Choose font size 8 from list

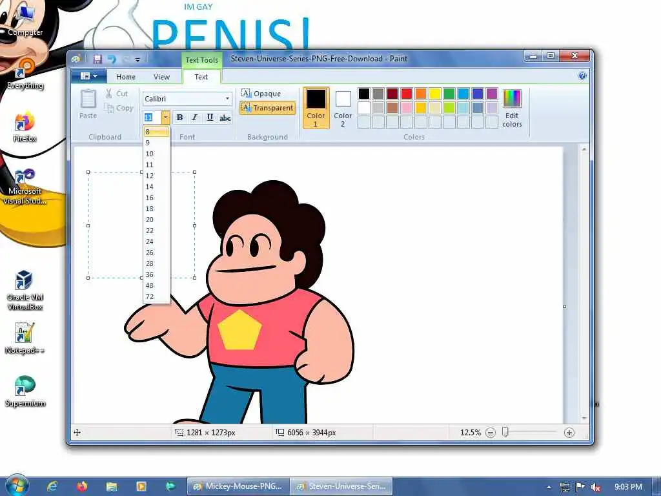(x=156, y=132)
